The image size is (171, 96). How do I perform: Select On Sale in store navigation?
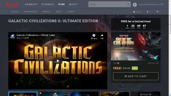click(15, 12)
